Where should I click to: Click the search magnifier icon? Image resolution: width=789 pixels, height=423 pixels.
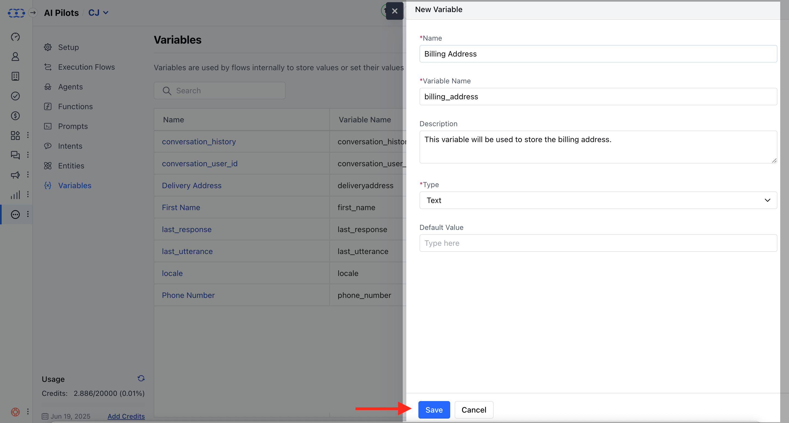[167, 91]
